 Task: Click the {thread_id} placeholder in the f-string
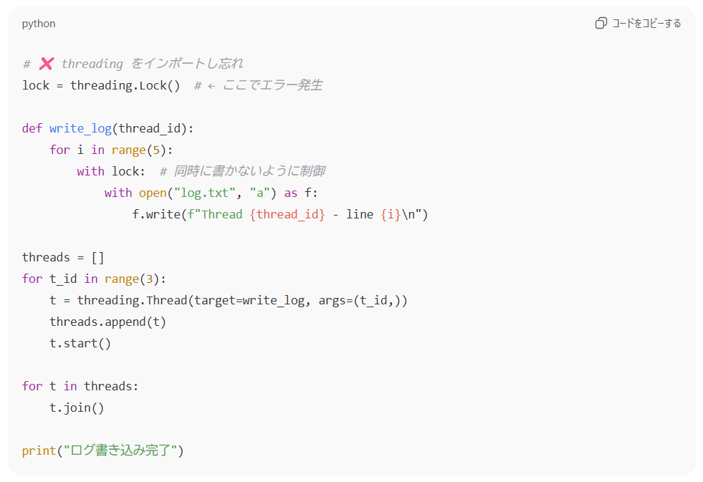click(x=287, y=214)
